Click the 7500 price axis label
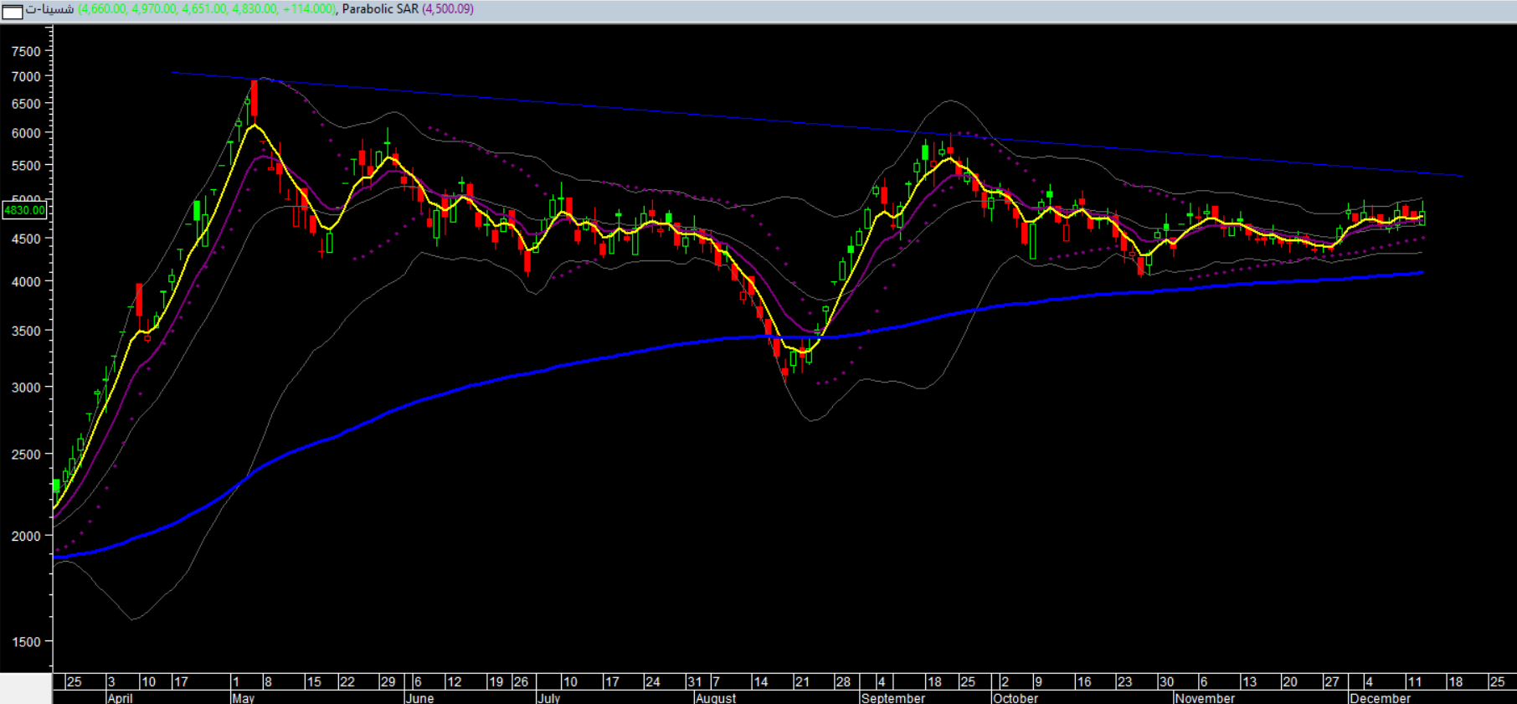The height and width of the screenshot is (704, 1517). (26, 51)
